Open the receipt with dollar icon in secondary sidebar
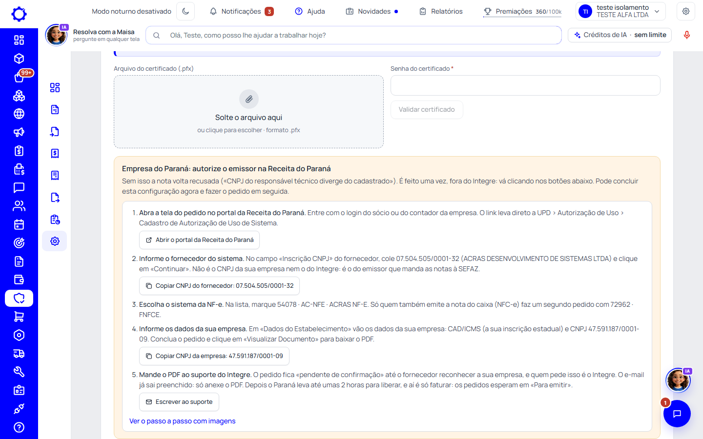 55,153
